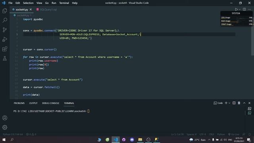This screenshot has width=254, height=143.
Task: Click the SWAP Usage bar in SYSTEM widget
Action: [237, 24]
